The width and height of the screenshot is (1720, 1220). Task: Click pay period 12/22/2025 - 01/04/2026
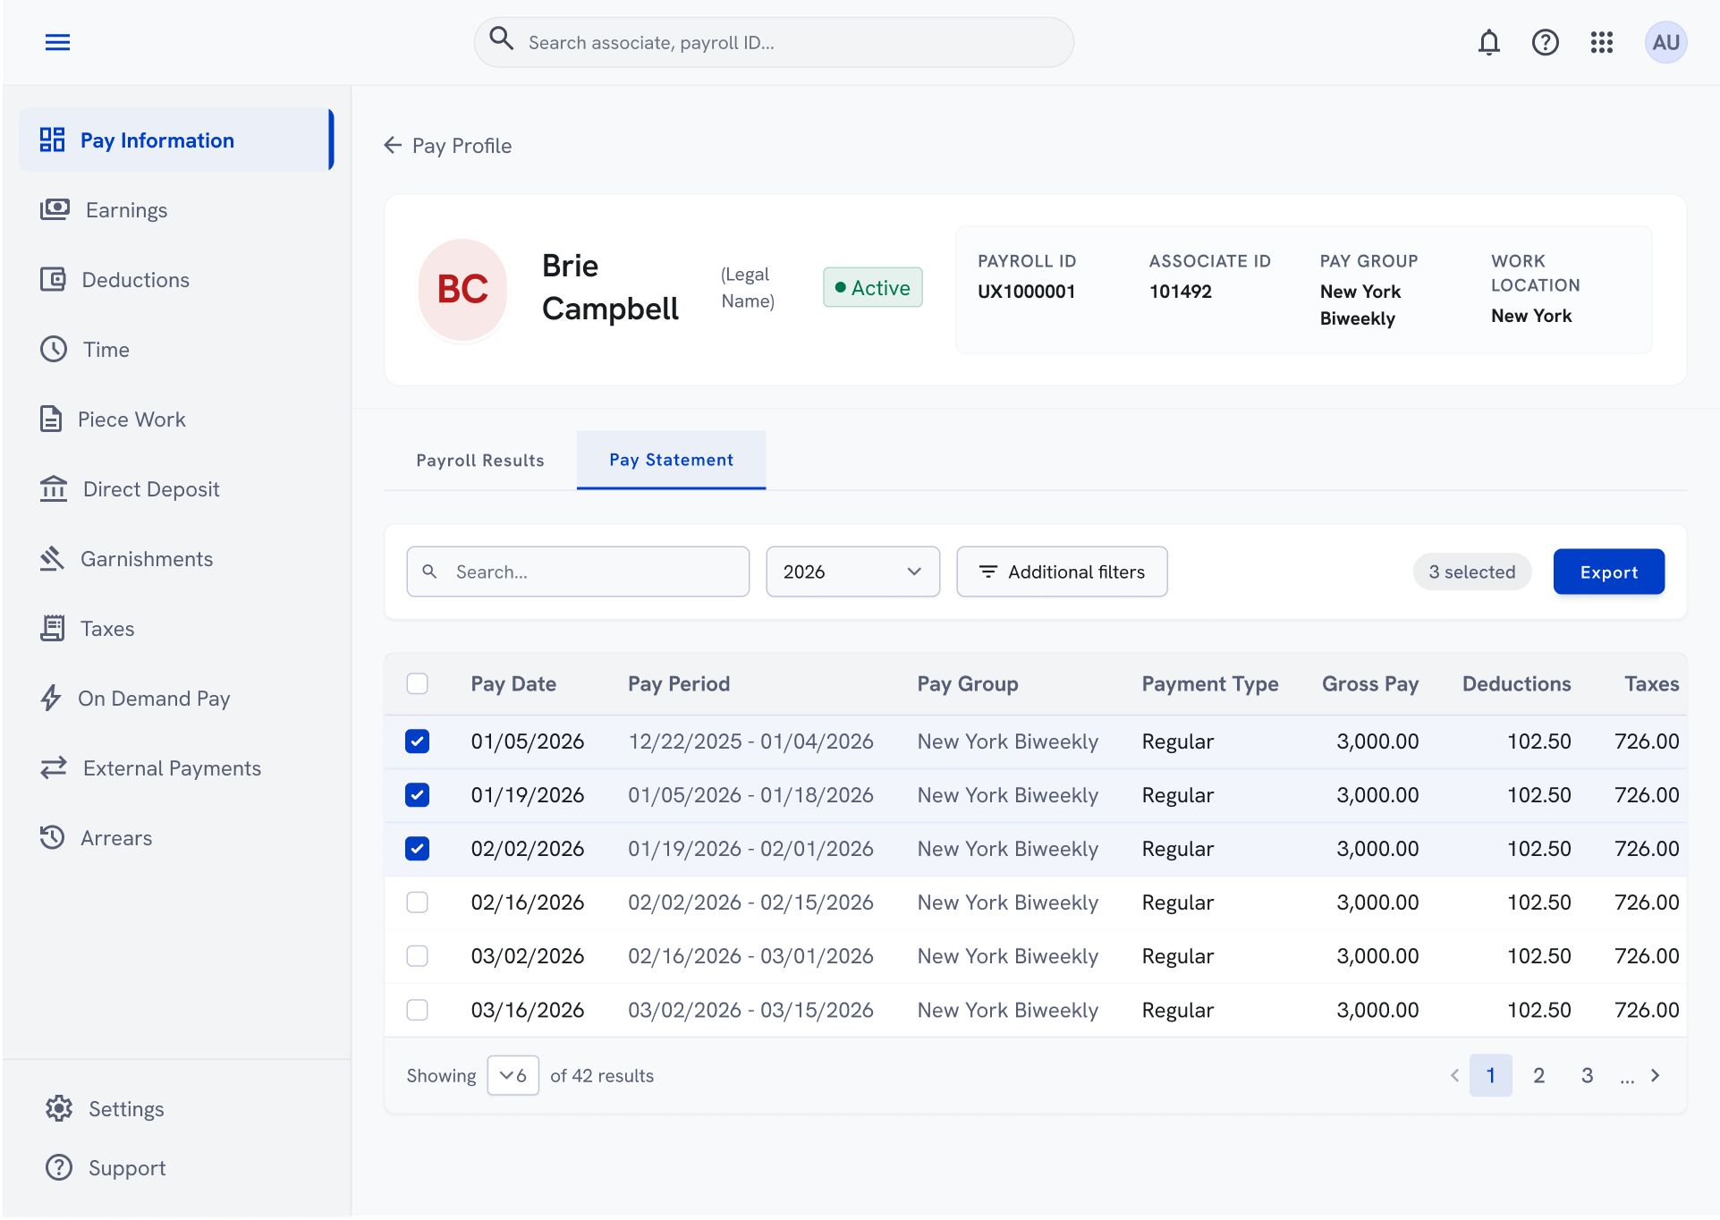[x=750, y=741]
